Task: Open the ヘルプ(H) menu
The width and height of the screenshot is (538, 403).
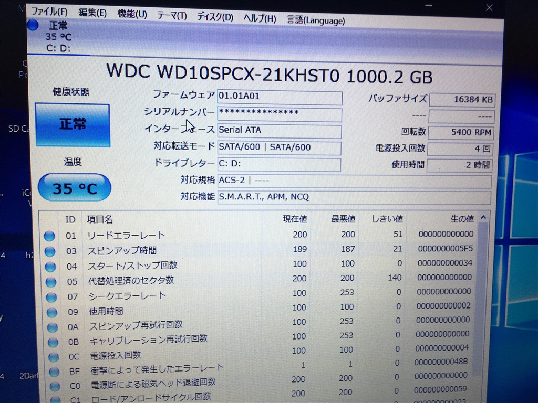Action: click(260, 18)
